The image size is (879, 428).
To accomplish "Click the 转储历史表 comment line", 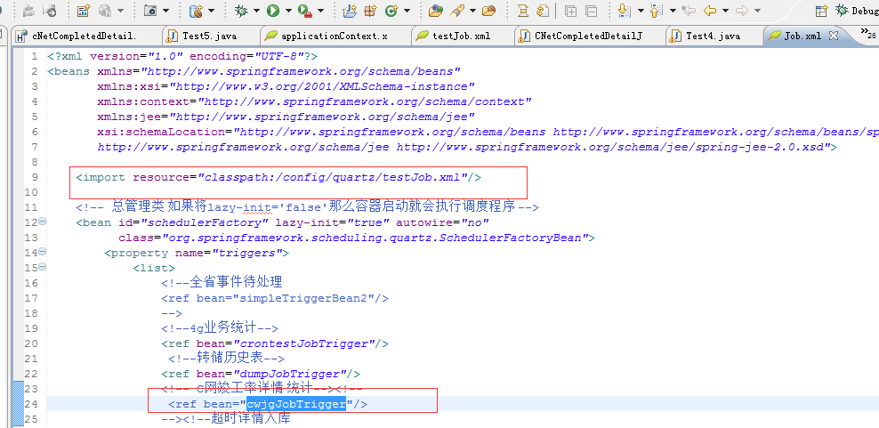I will [x=227, y=359].
